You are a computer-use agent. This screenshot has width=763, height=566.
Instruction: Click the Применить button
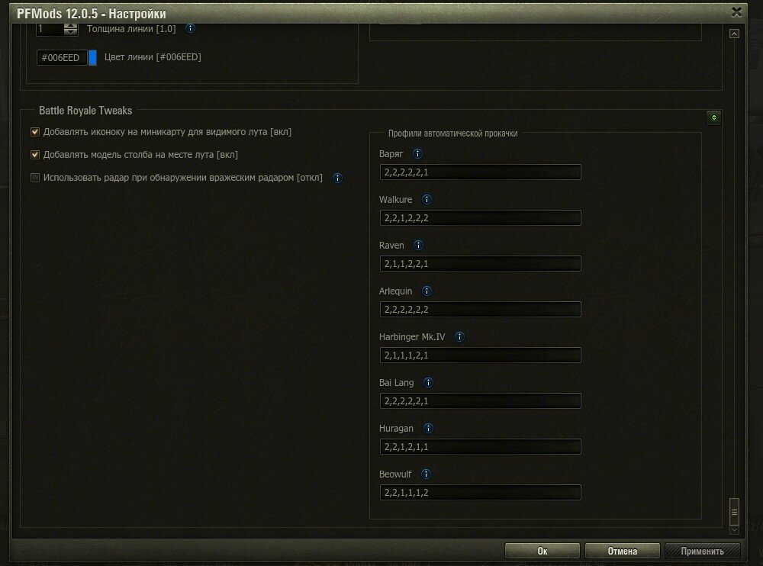coord(703,551)
